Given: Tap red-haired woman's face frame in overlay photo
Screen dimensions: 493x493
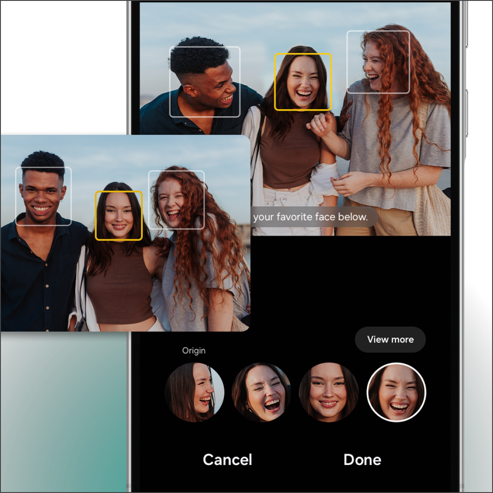Looking at the screenshot, I should [x=176, y=200].
